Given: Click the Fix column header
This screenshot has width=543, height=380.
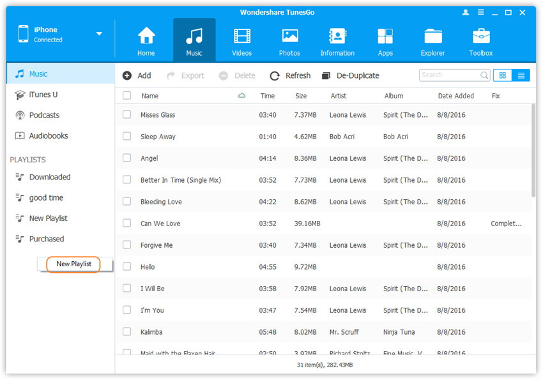Looking at the screenshot, I should 496,96.
